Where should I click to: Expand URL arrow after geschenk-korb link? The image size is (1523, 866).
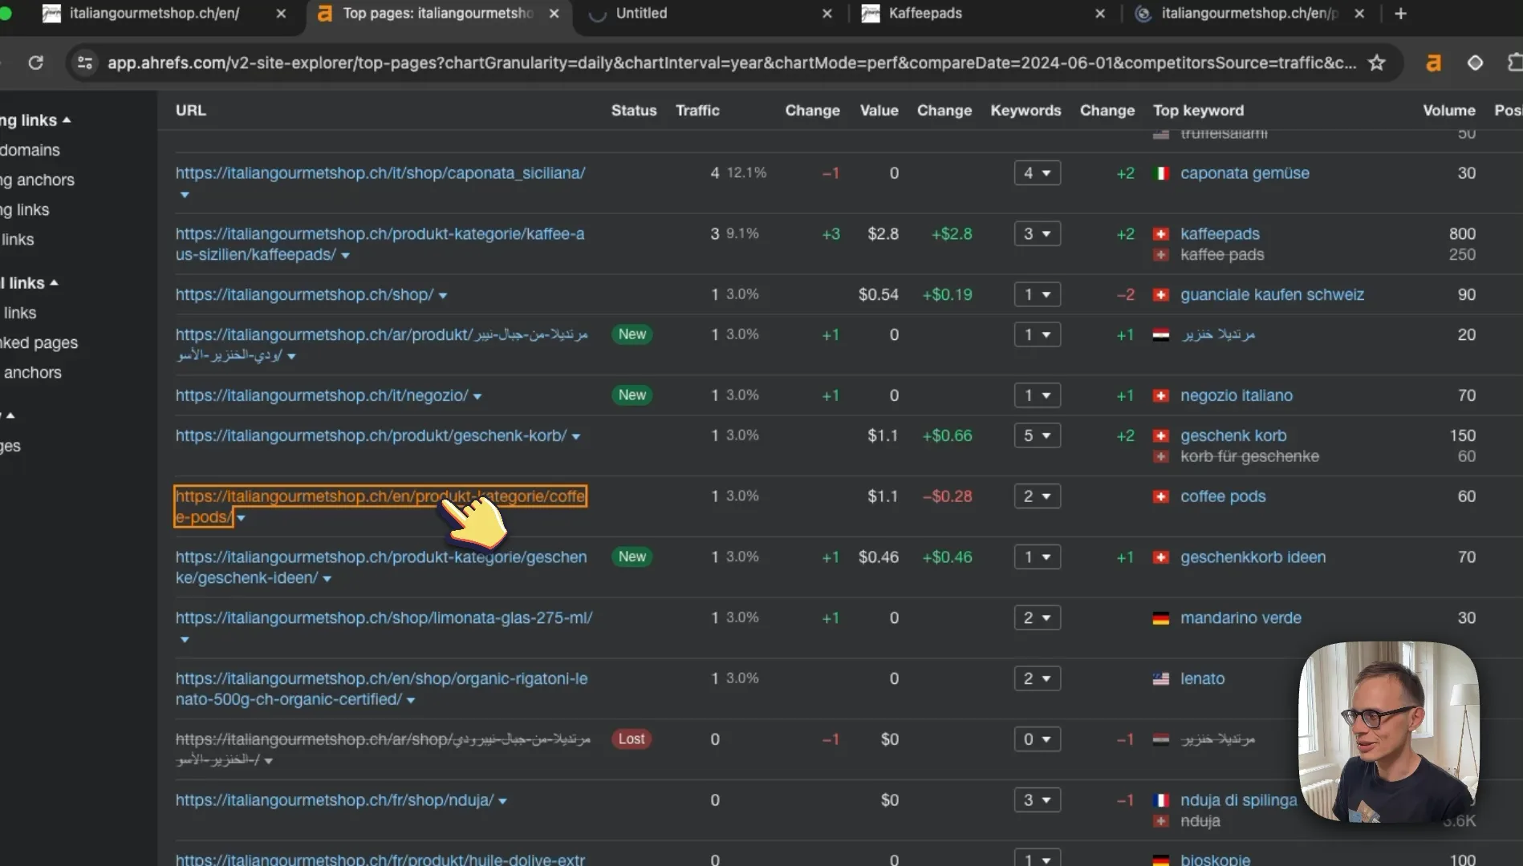coord(575,437)
